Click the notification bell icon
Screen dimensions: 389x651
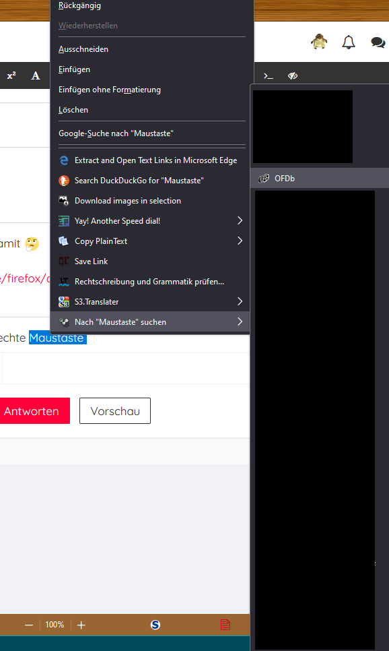pos(349,42)
